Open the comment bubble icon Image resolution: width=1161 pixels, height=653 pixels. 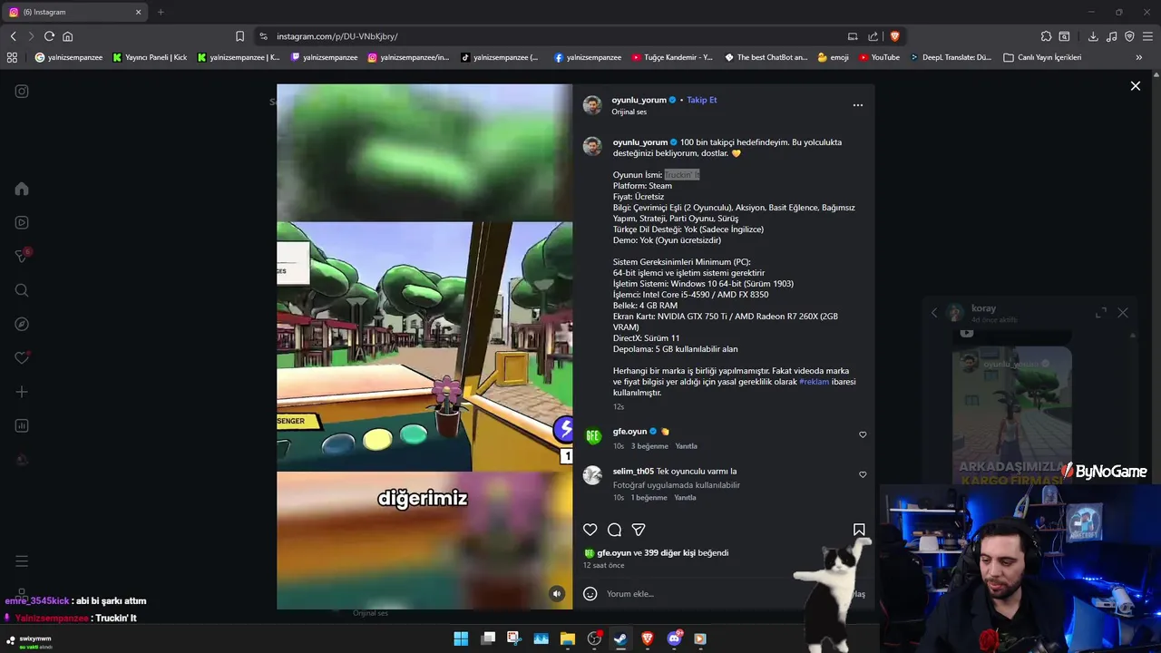(x=614, y=530)
